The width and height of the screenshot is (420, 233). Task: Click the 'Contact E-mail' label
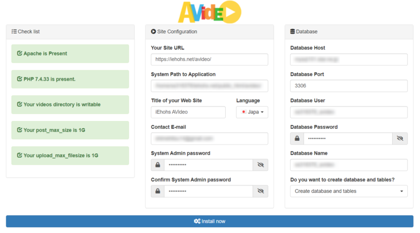[168, 127]
